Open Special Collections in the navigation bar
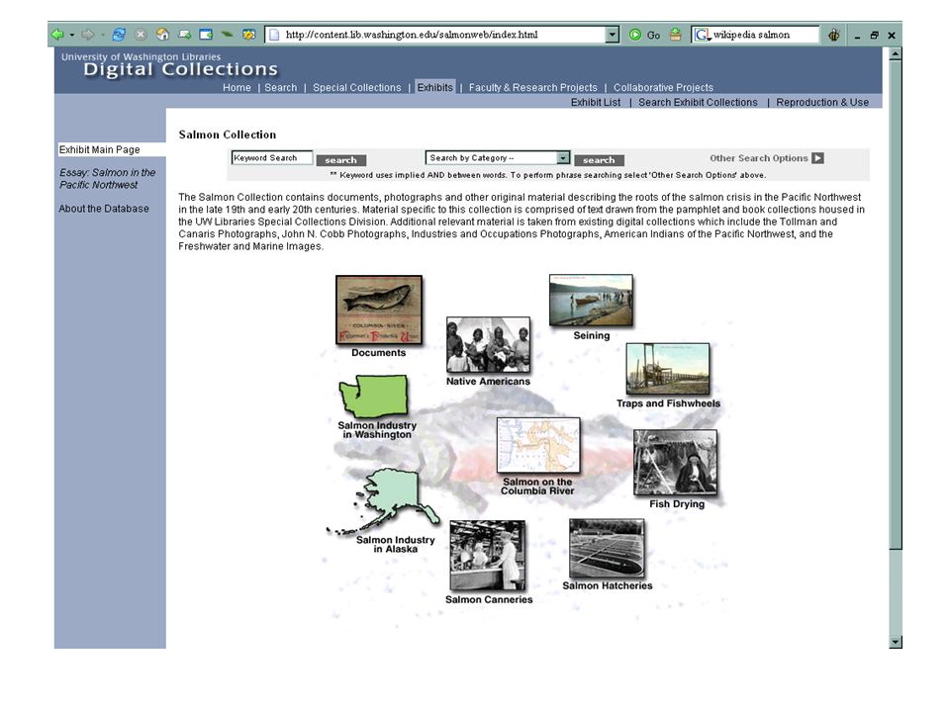The image size is (950, 712). click(x=357, y=87)
